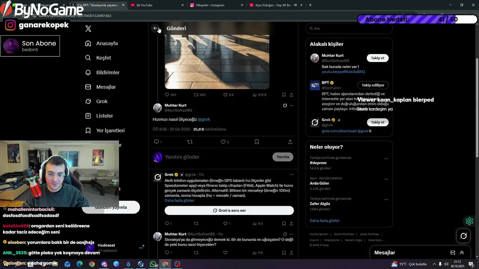Open account menu dots beside Hadesost
The image size is (479, 269).
pos(141,248)
